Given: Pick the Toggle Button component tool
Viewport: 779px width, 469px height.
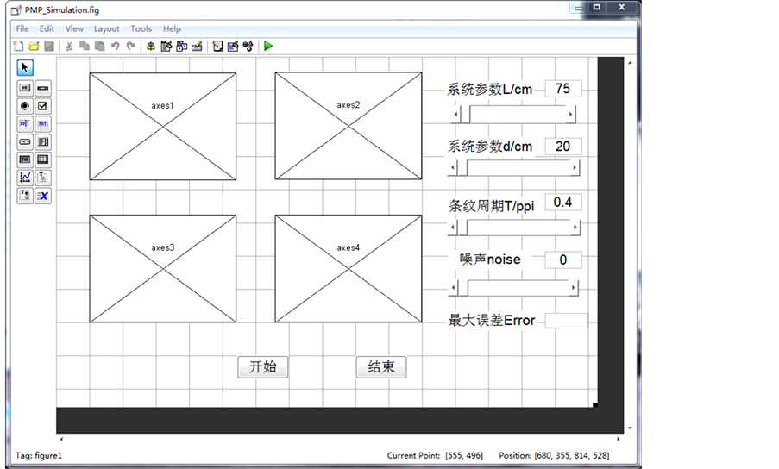Looking at the screenshot, I should pos(25,159).
